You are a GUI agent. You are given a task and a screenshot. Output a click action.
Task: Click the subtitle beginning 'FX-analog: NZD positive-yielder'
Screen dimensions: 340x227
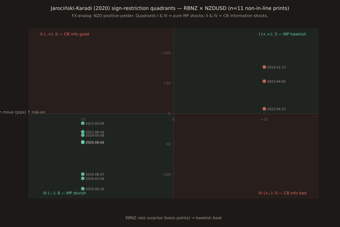pyautogui.click(x=170, y=16)
